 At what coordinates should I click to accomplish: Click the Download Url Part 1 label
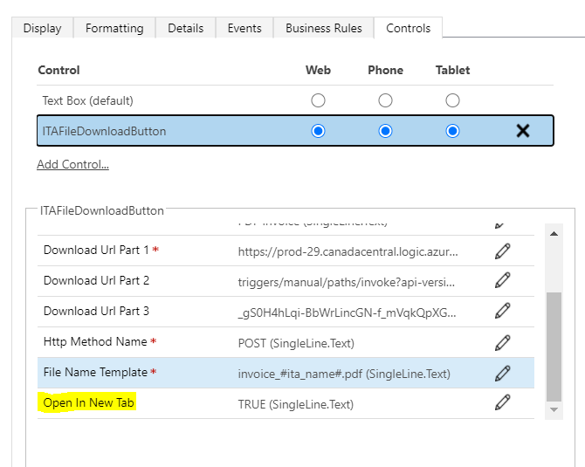[x=96, y=250]
